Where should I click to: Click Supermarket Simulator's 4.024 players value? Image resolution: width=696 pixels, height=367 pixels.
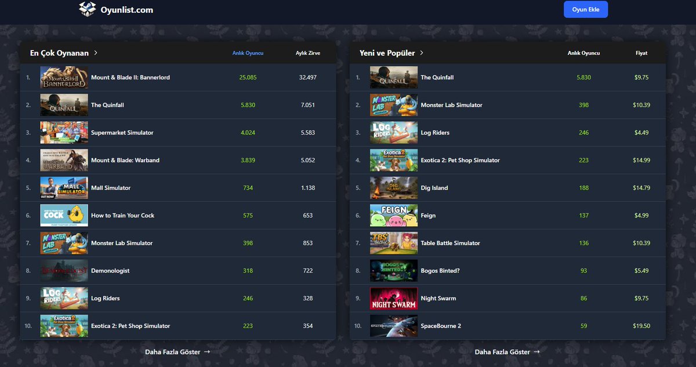(x=248, y=133)
